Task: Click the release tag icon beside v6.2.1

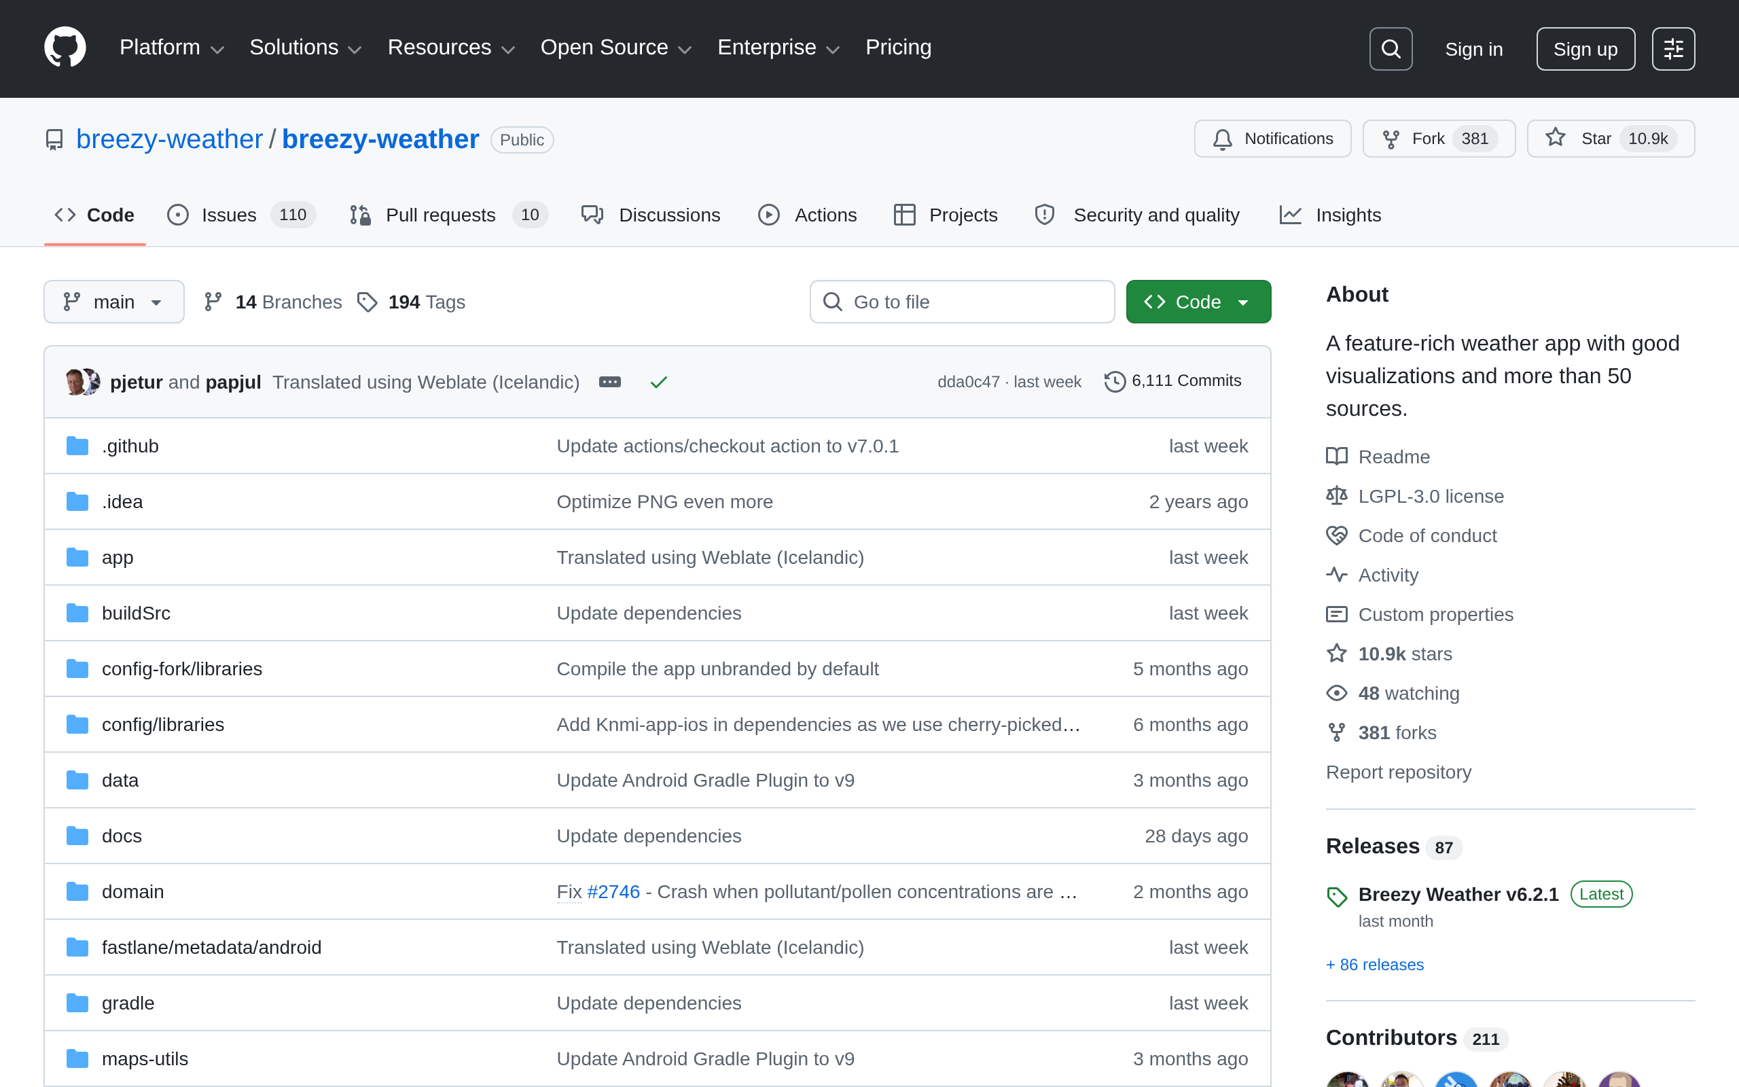Action: click(x=1336, y=897)
